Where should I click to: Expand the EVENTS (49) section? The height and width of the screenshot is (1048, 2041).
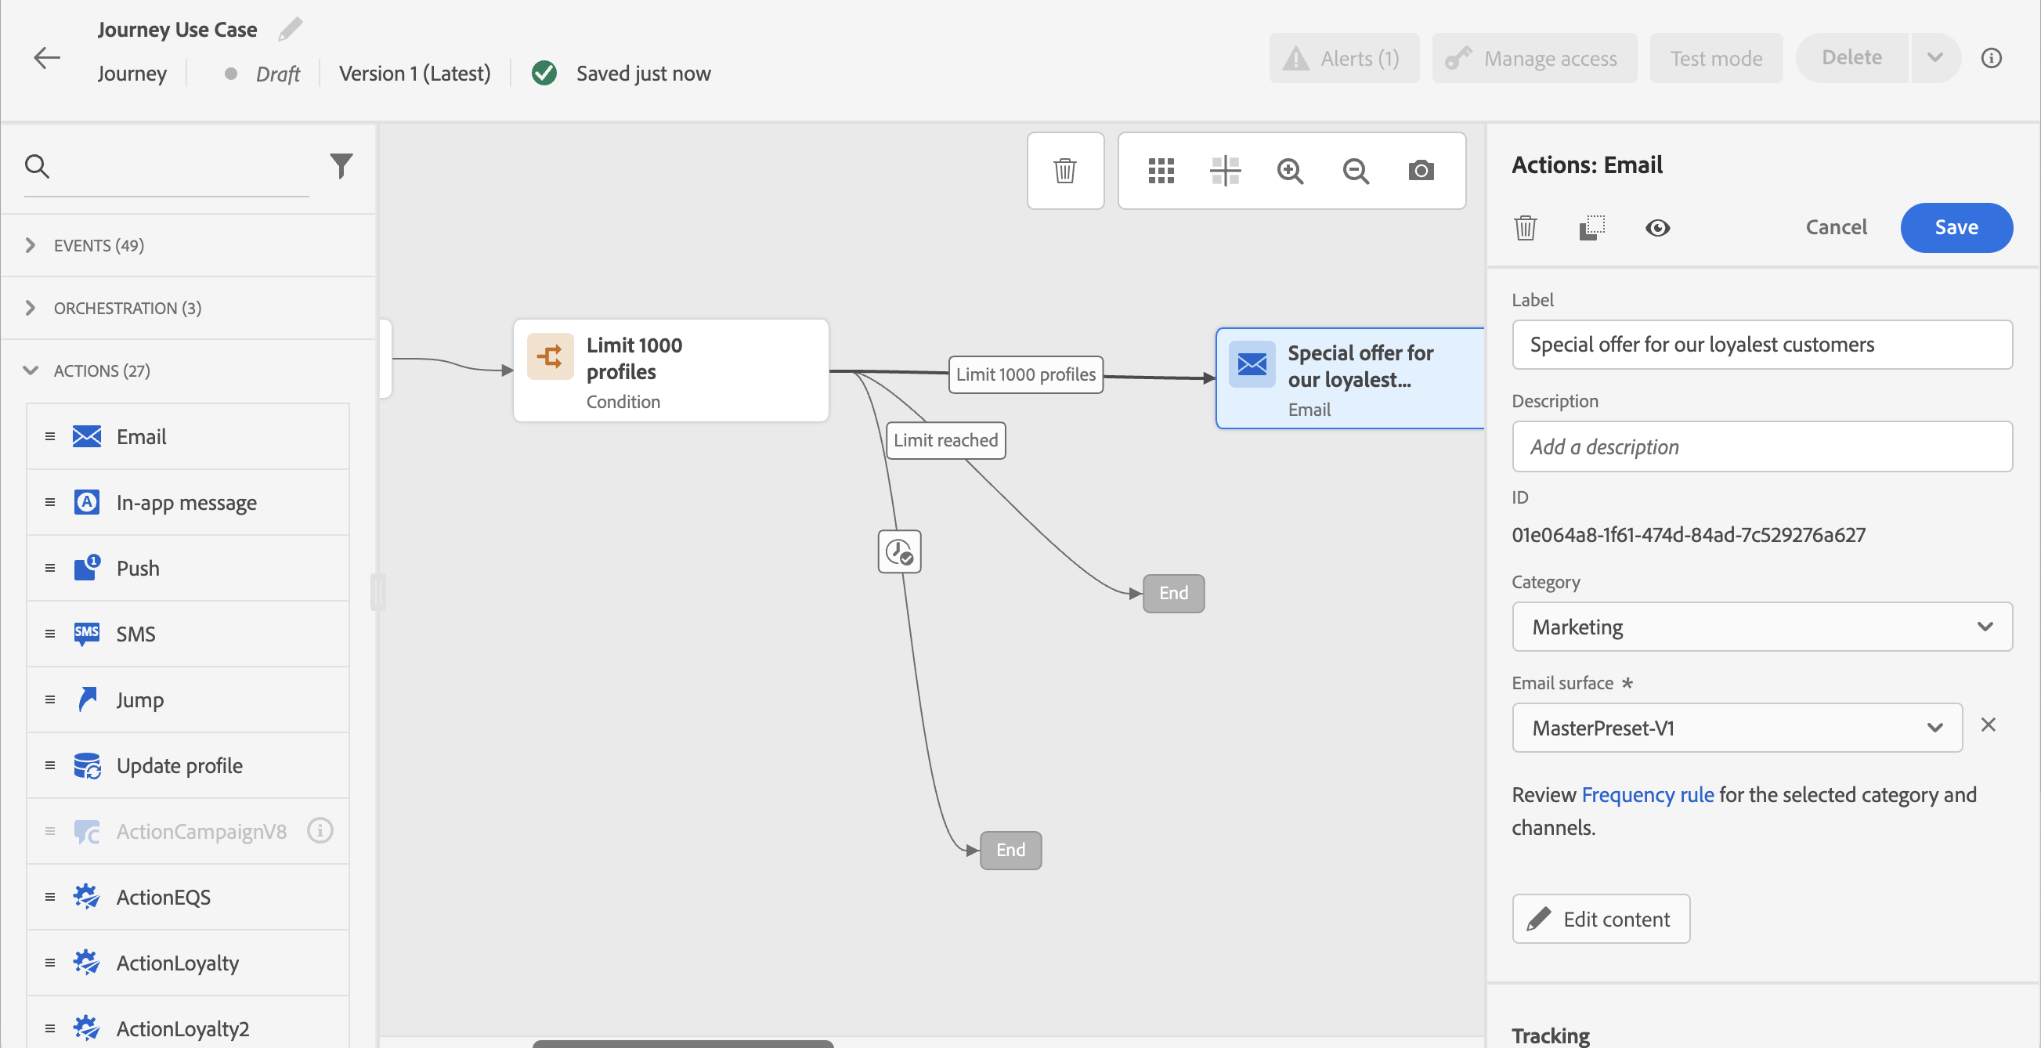[x=98, y=246]
